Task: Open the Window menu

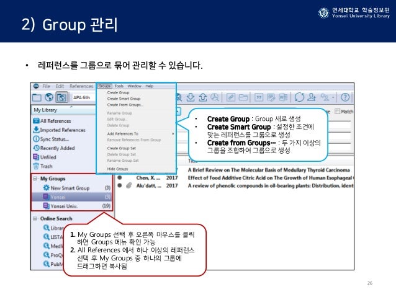Action: (x=134, y=86)
